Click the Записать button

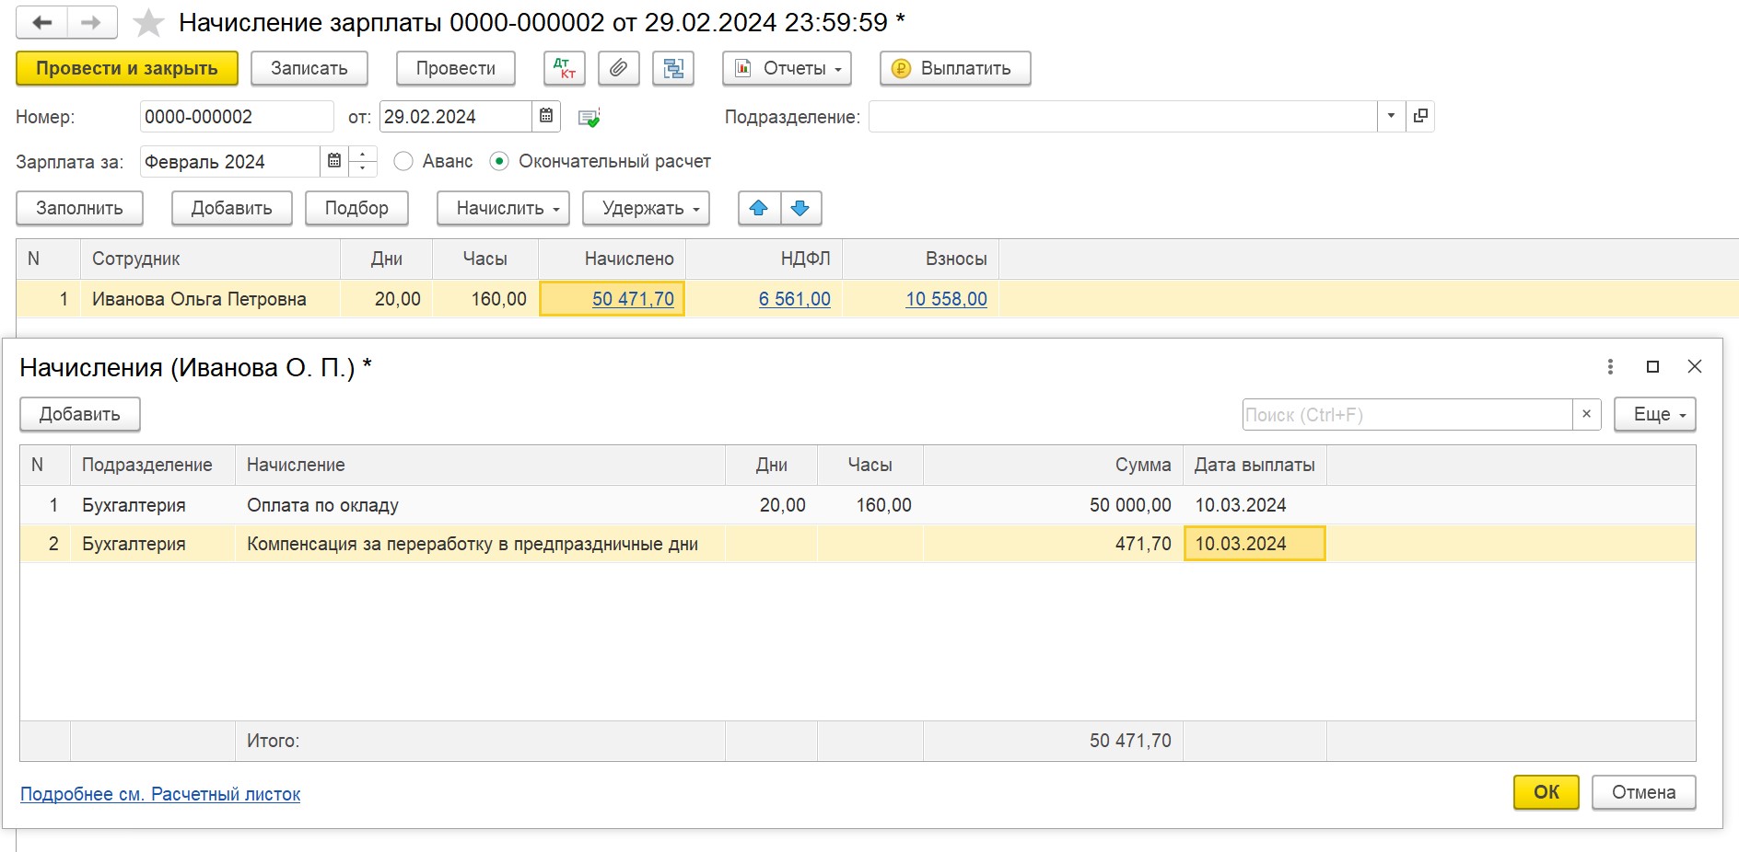coord(309,68)
